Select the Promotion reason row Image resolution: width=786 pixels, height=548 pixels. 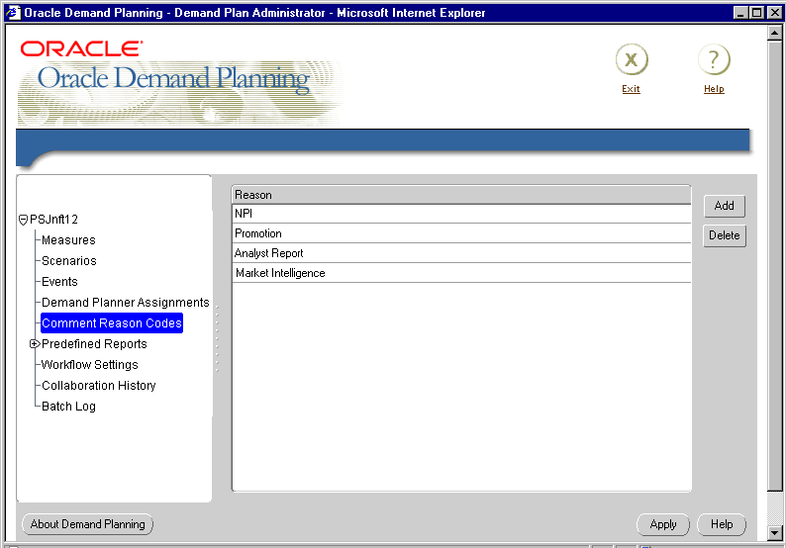point(461,233)
